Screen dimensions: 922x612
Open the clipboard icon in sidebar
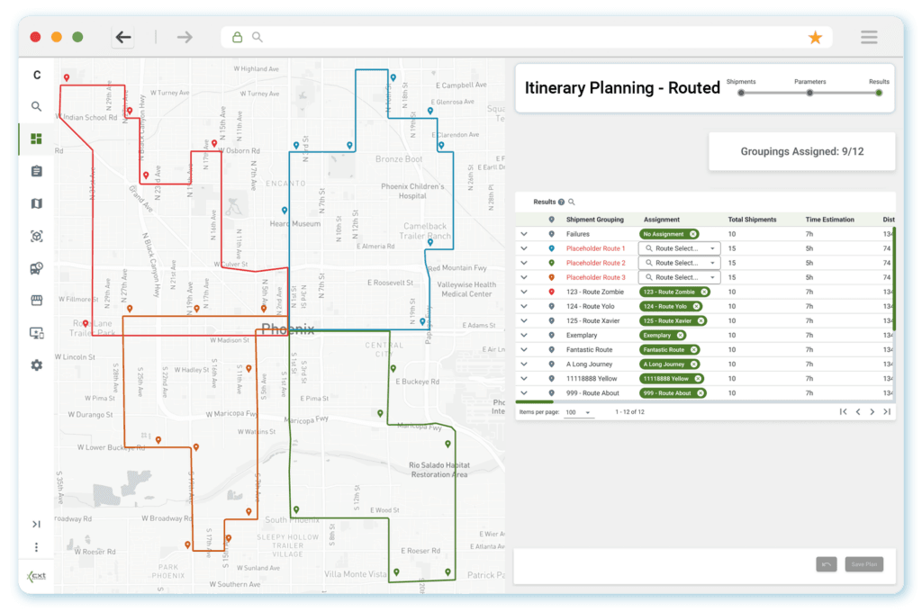click(x=37, y=171)
